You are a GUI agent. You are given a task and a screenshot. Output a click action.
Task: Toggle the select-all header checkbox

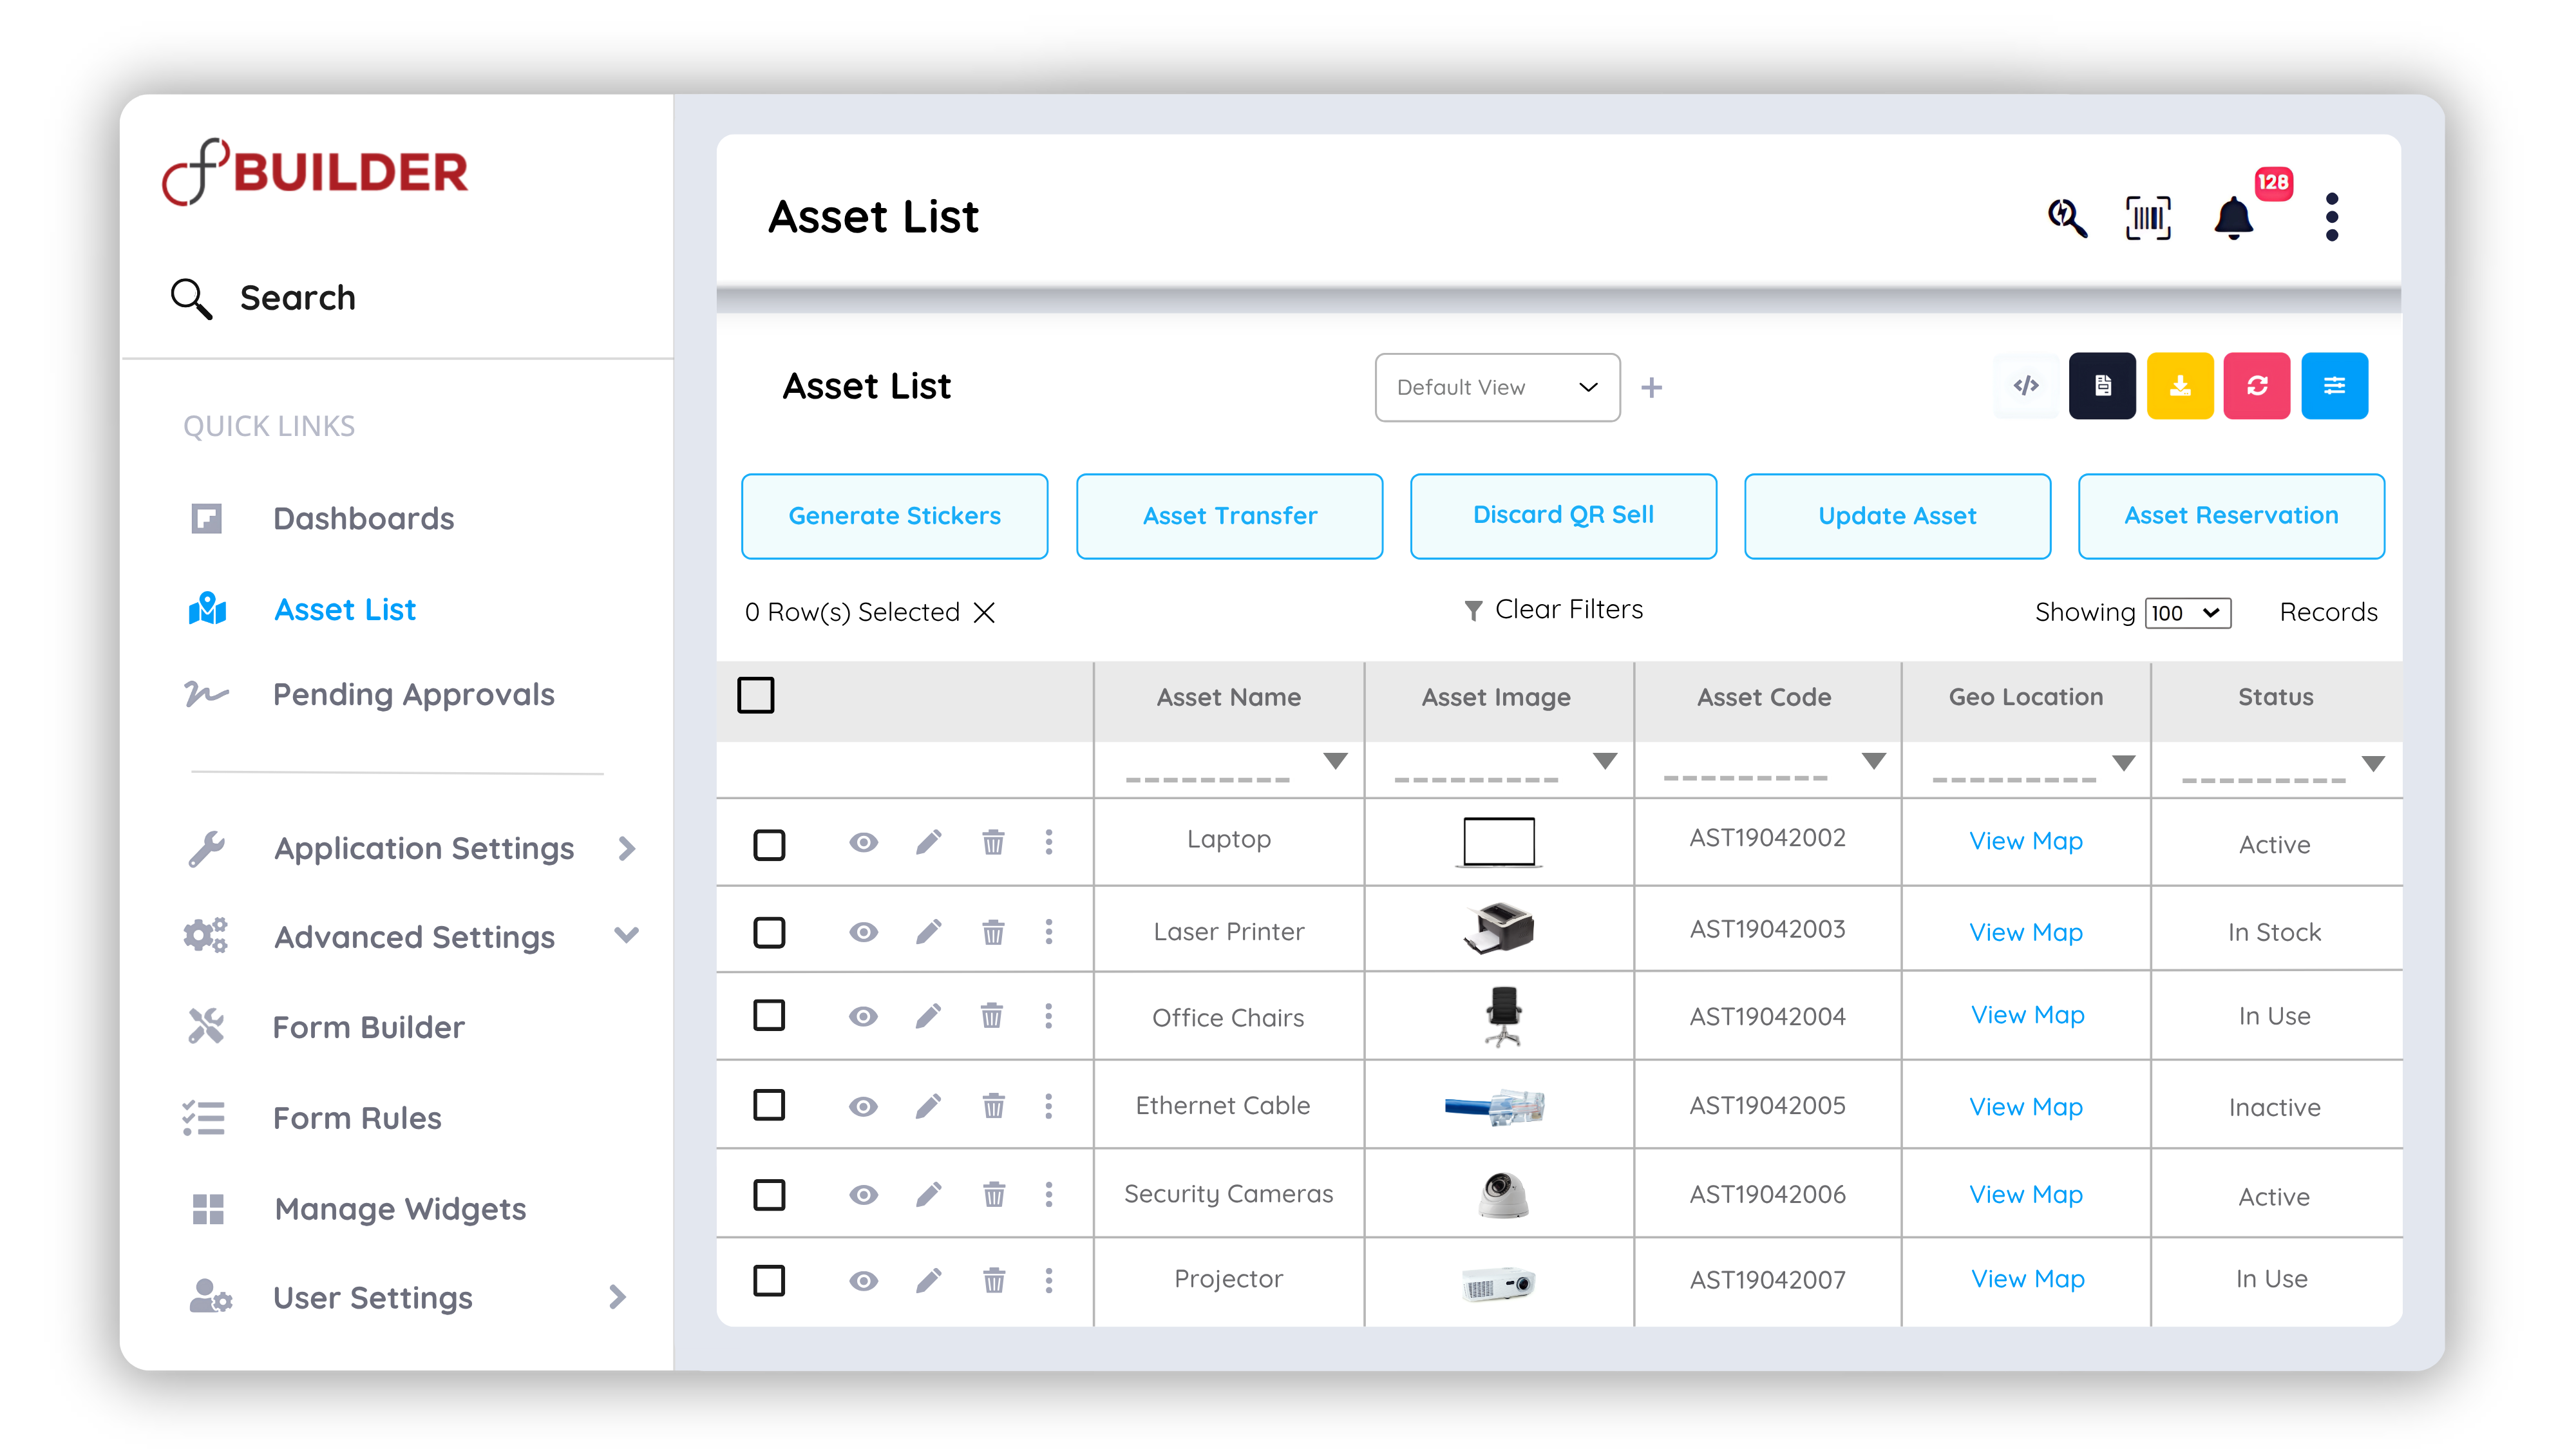point(756,695)
